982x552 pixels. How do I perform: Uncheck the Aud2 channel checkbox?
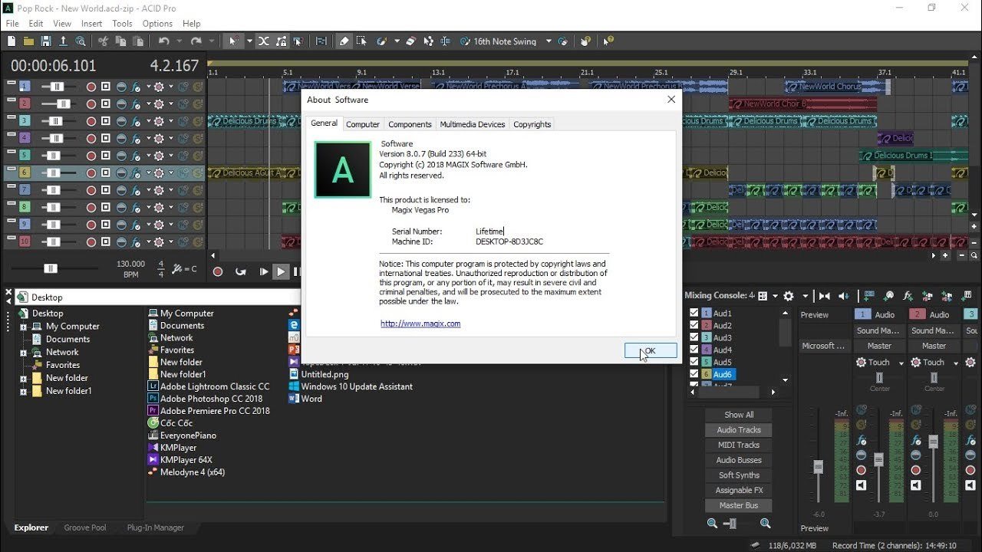click(694, 325)
